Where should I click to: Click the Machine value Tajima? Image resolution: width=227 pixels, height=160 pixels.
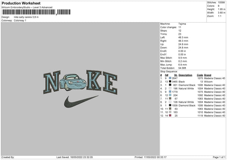[x=182, y=24]
